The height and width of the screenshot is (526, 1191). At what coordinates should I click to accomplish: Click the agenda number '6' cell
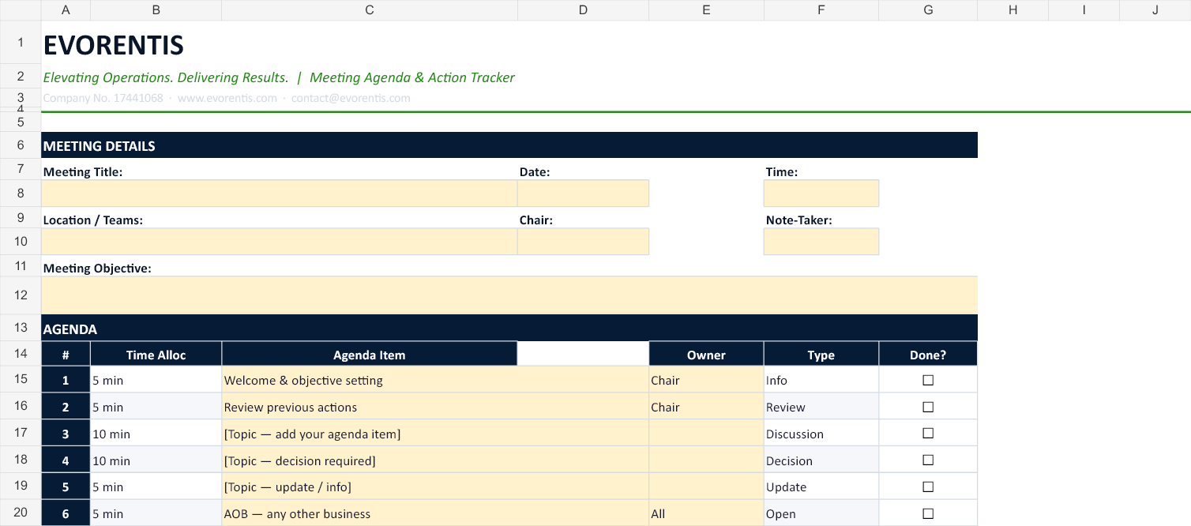click(66, 513)
